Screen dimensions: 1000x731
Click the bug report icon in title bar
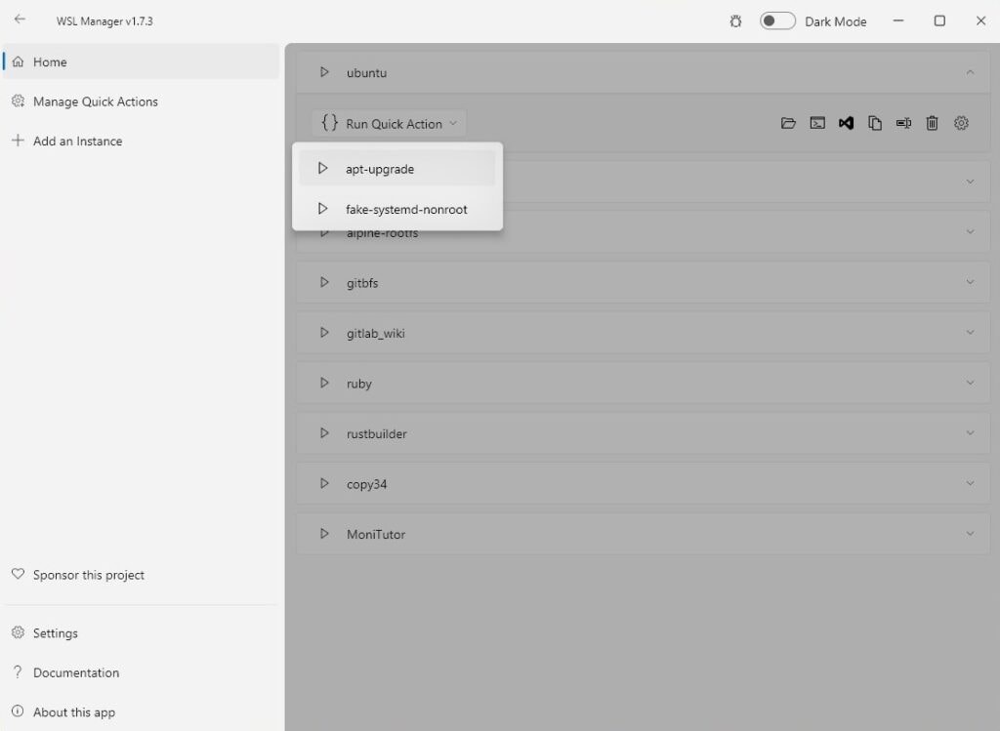(735, 20)
